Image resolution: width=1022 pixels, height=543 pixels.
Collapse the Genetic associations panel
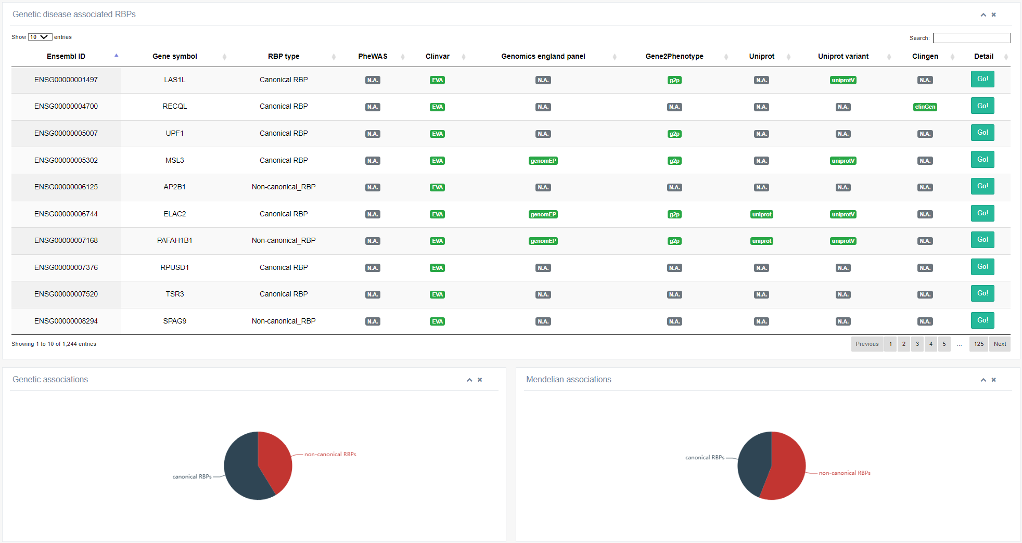tap(469, 380)
